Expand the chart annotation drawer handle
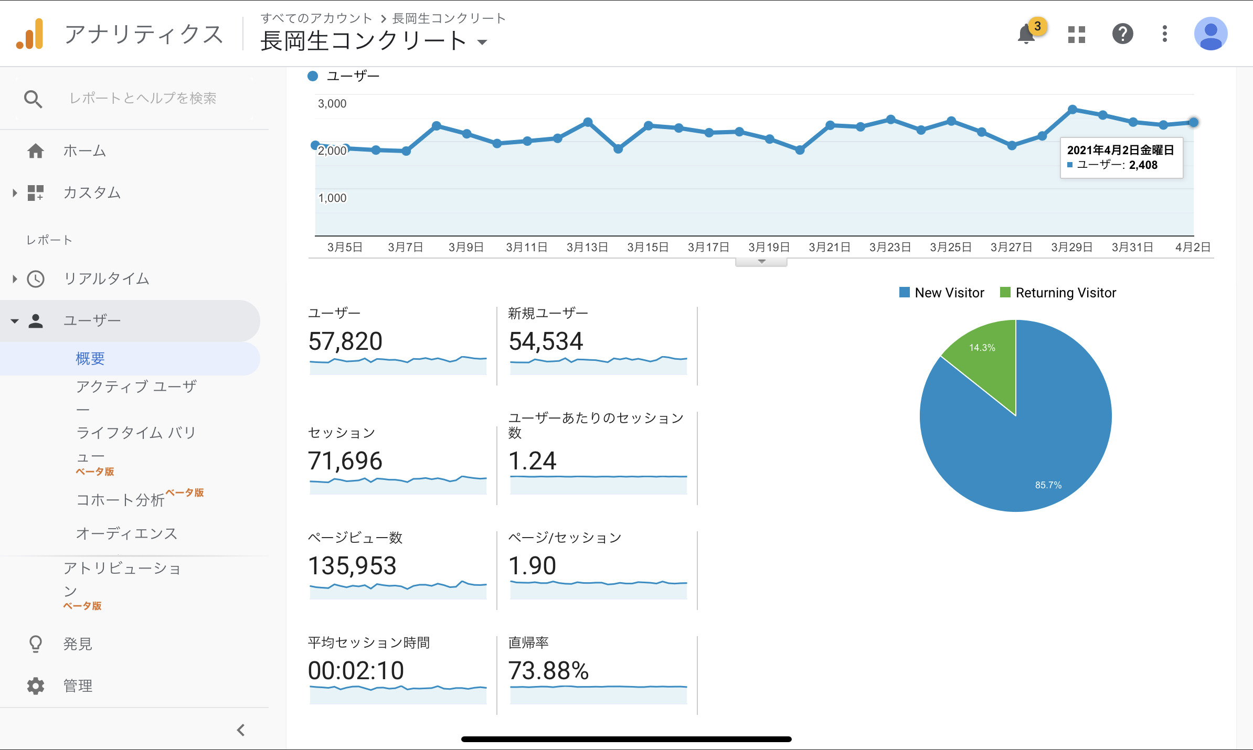 tap(761, 262)
